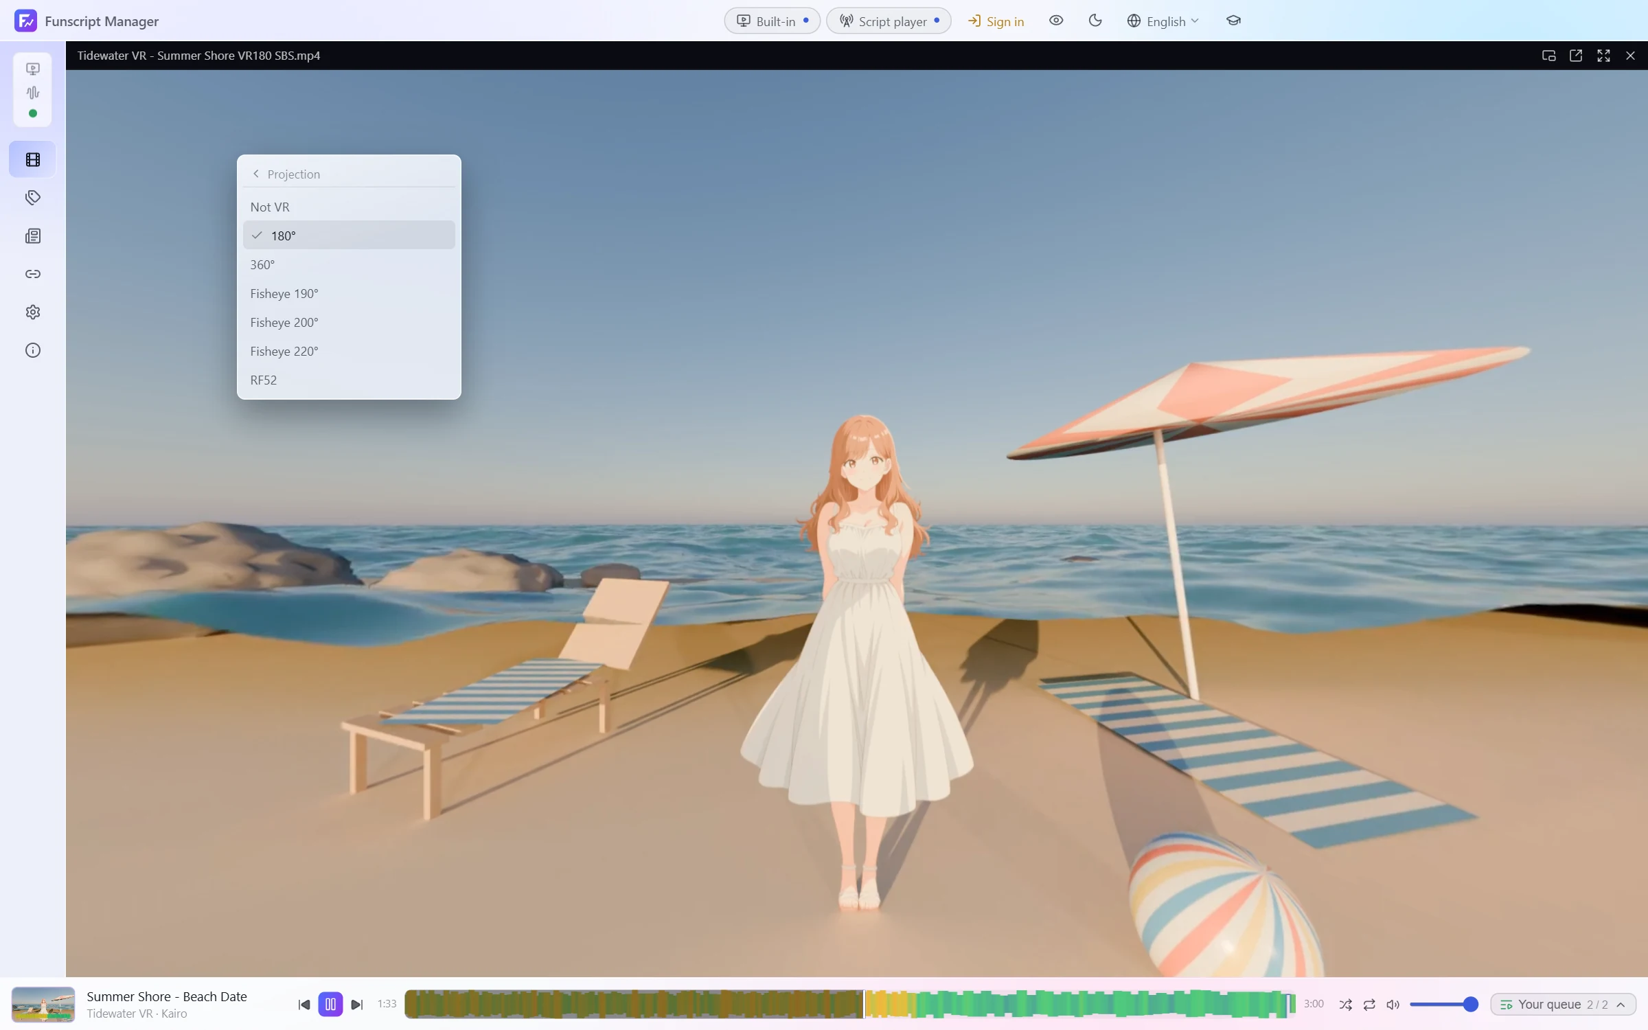Open the info about icon in sidebar

(33, 350)
